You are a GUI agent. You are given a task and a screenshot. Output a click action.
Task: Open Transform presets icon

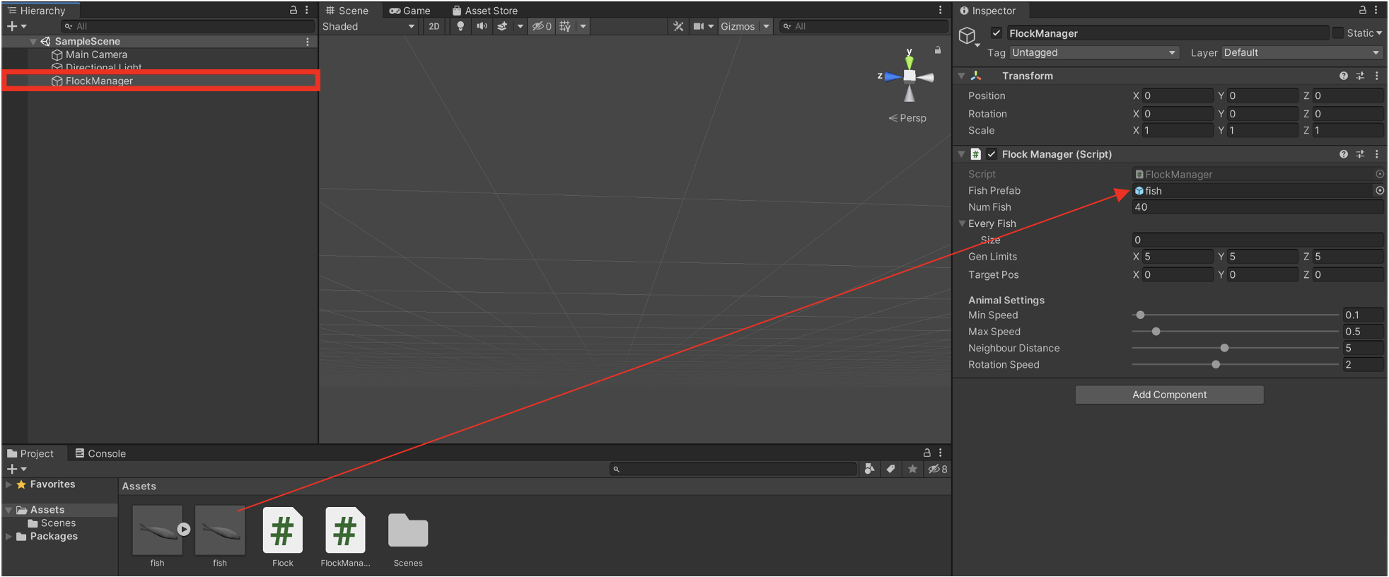(1360, 76)
